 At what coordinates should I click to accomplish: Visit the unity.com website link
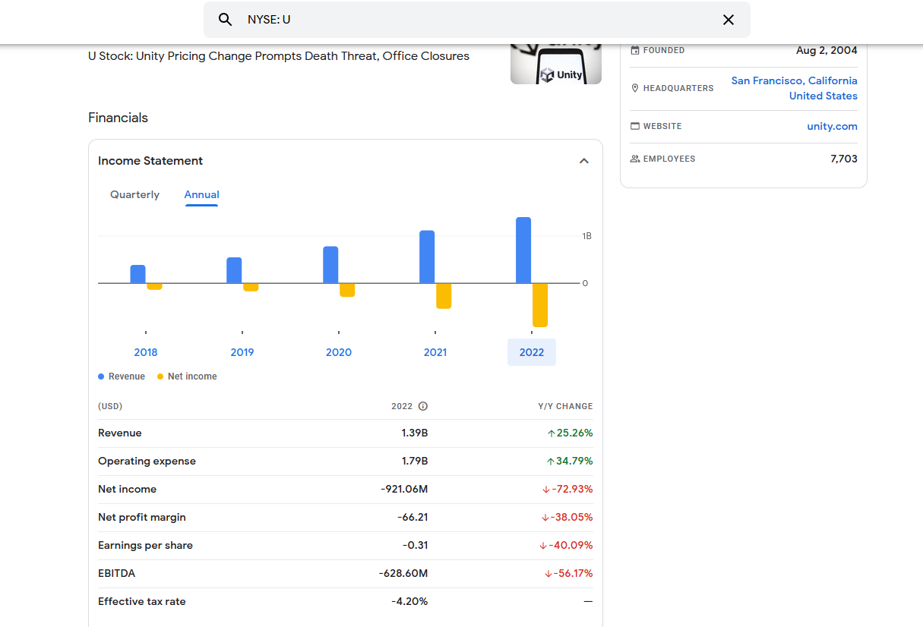point(832,127)
